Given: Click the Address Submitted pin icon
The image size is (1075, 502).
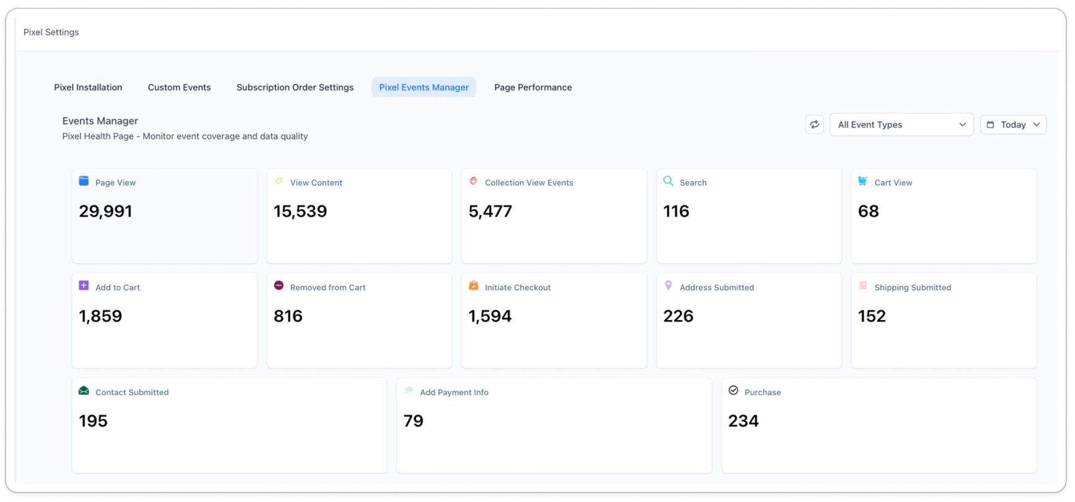Looking at the screenshot, I should 668,285.
